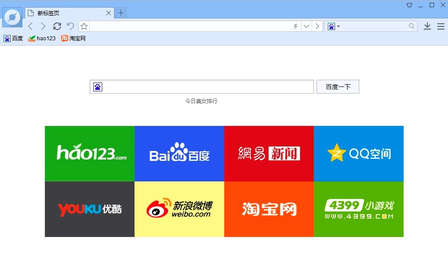Click the 百度一下 search button
The height and width of the screenshot is (280, 448).
[338, 86]
